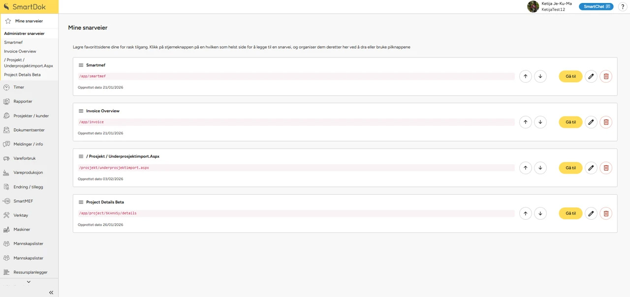Image resolution: width=630 pixels, height=297 pixels.
Task: Move Project Details Beta shortcut up
Action: click(525, 213)
